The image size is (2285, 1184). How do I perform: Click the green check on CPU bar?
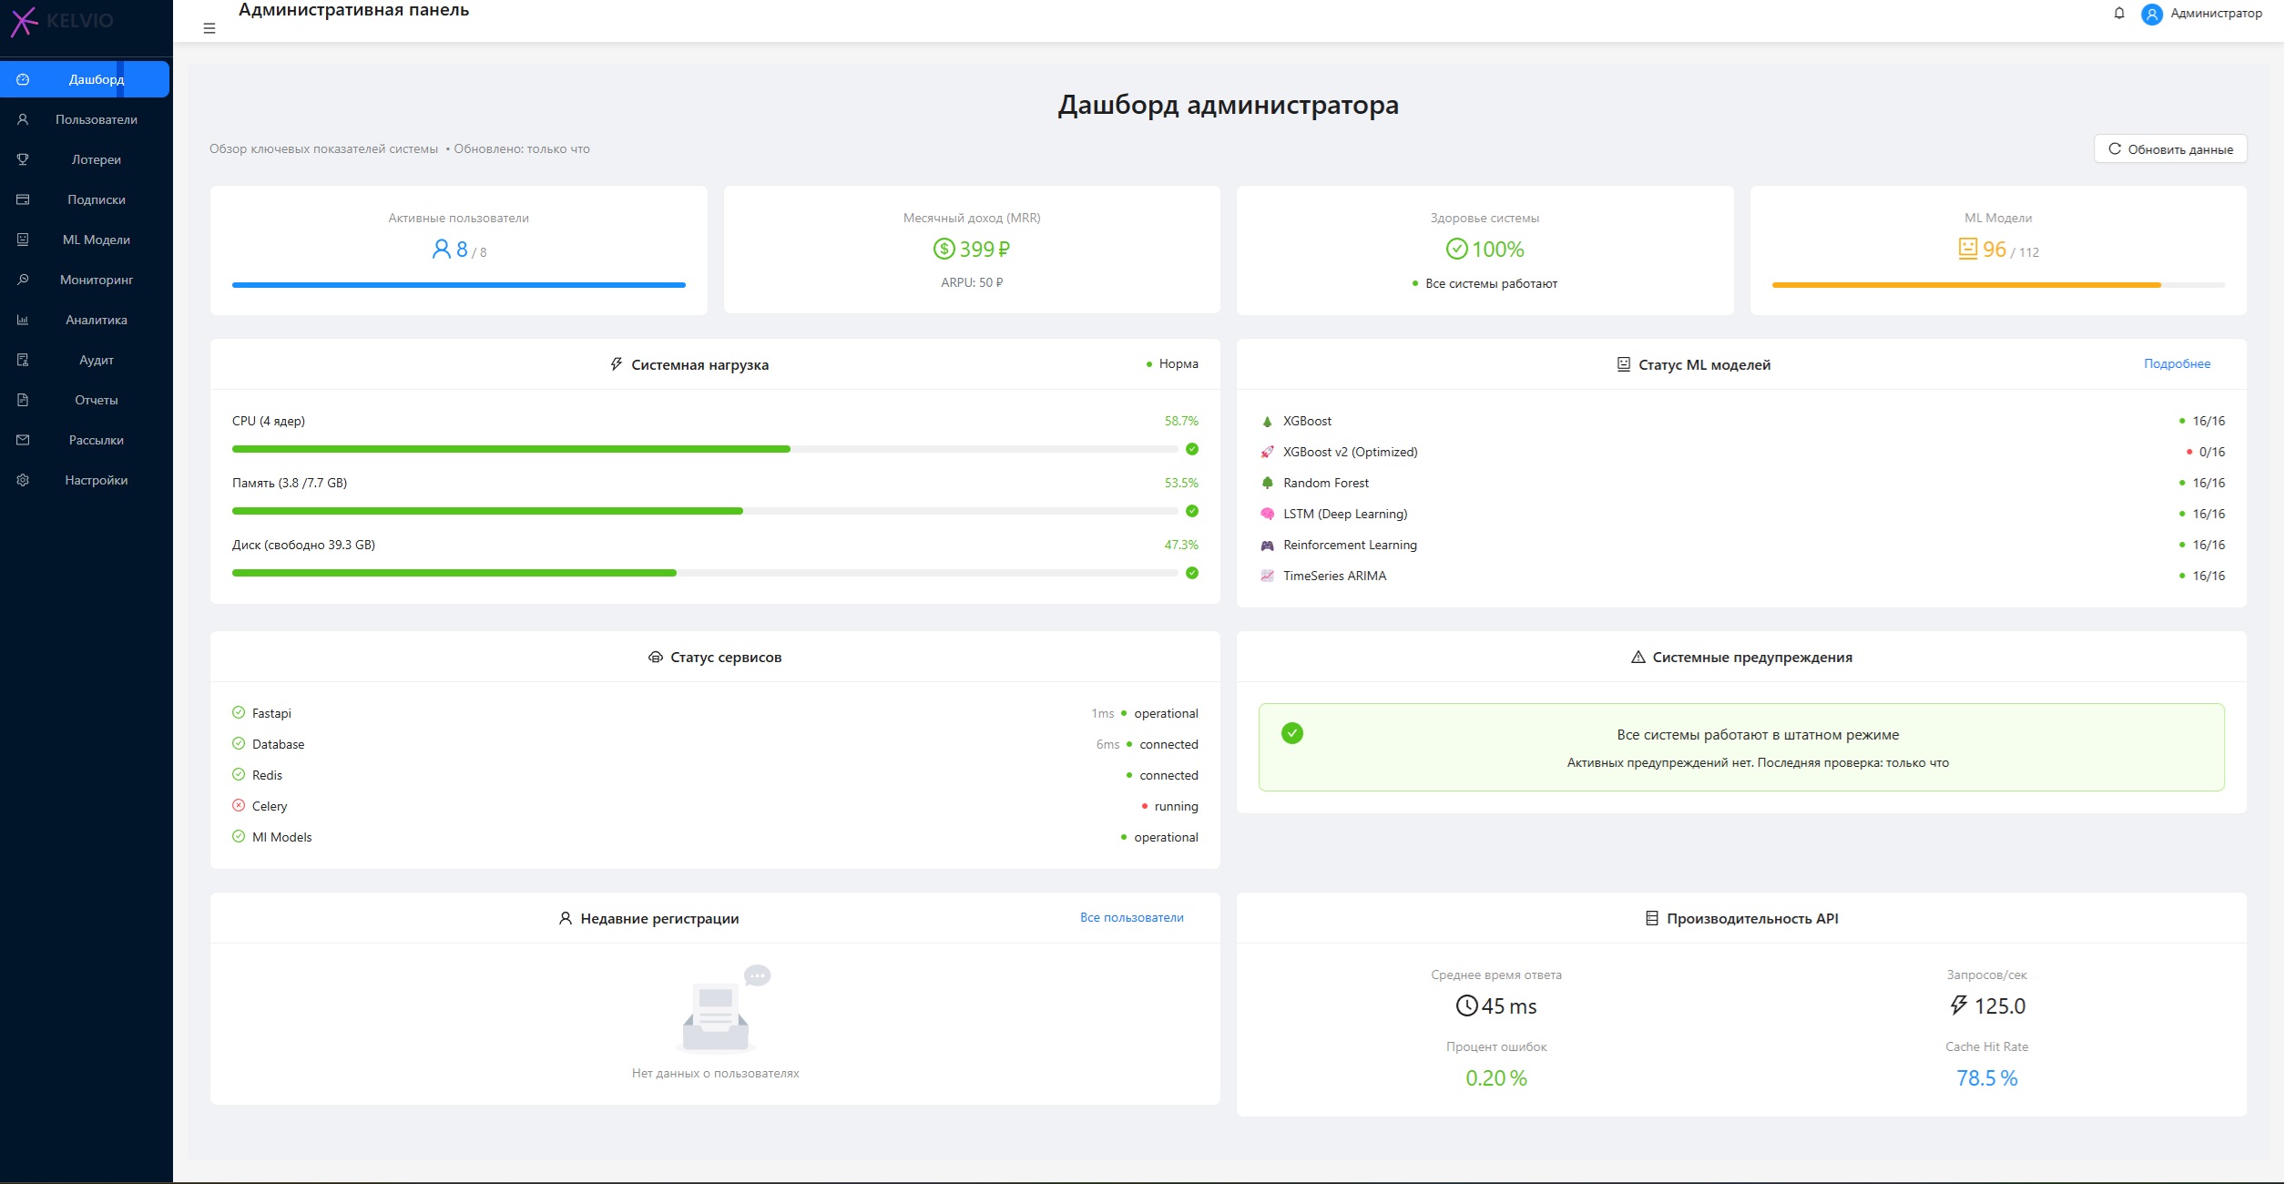[x=1192, y=449]
